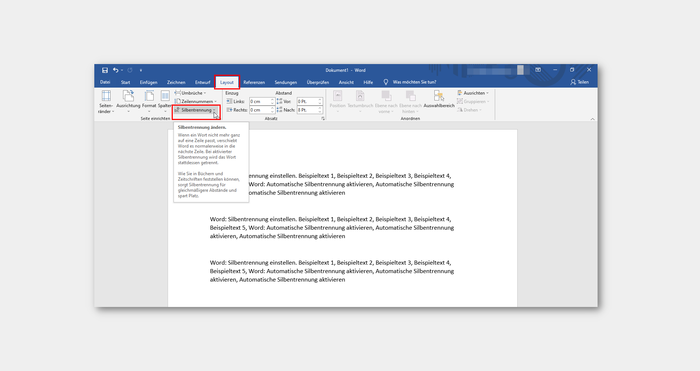This screenshot has height=371, width=700.
Task: Decrease the Nach spacing value
Action: point(320,112)
